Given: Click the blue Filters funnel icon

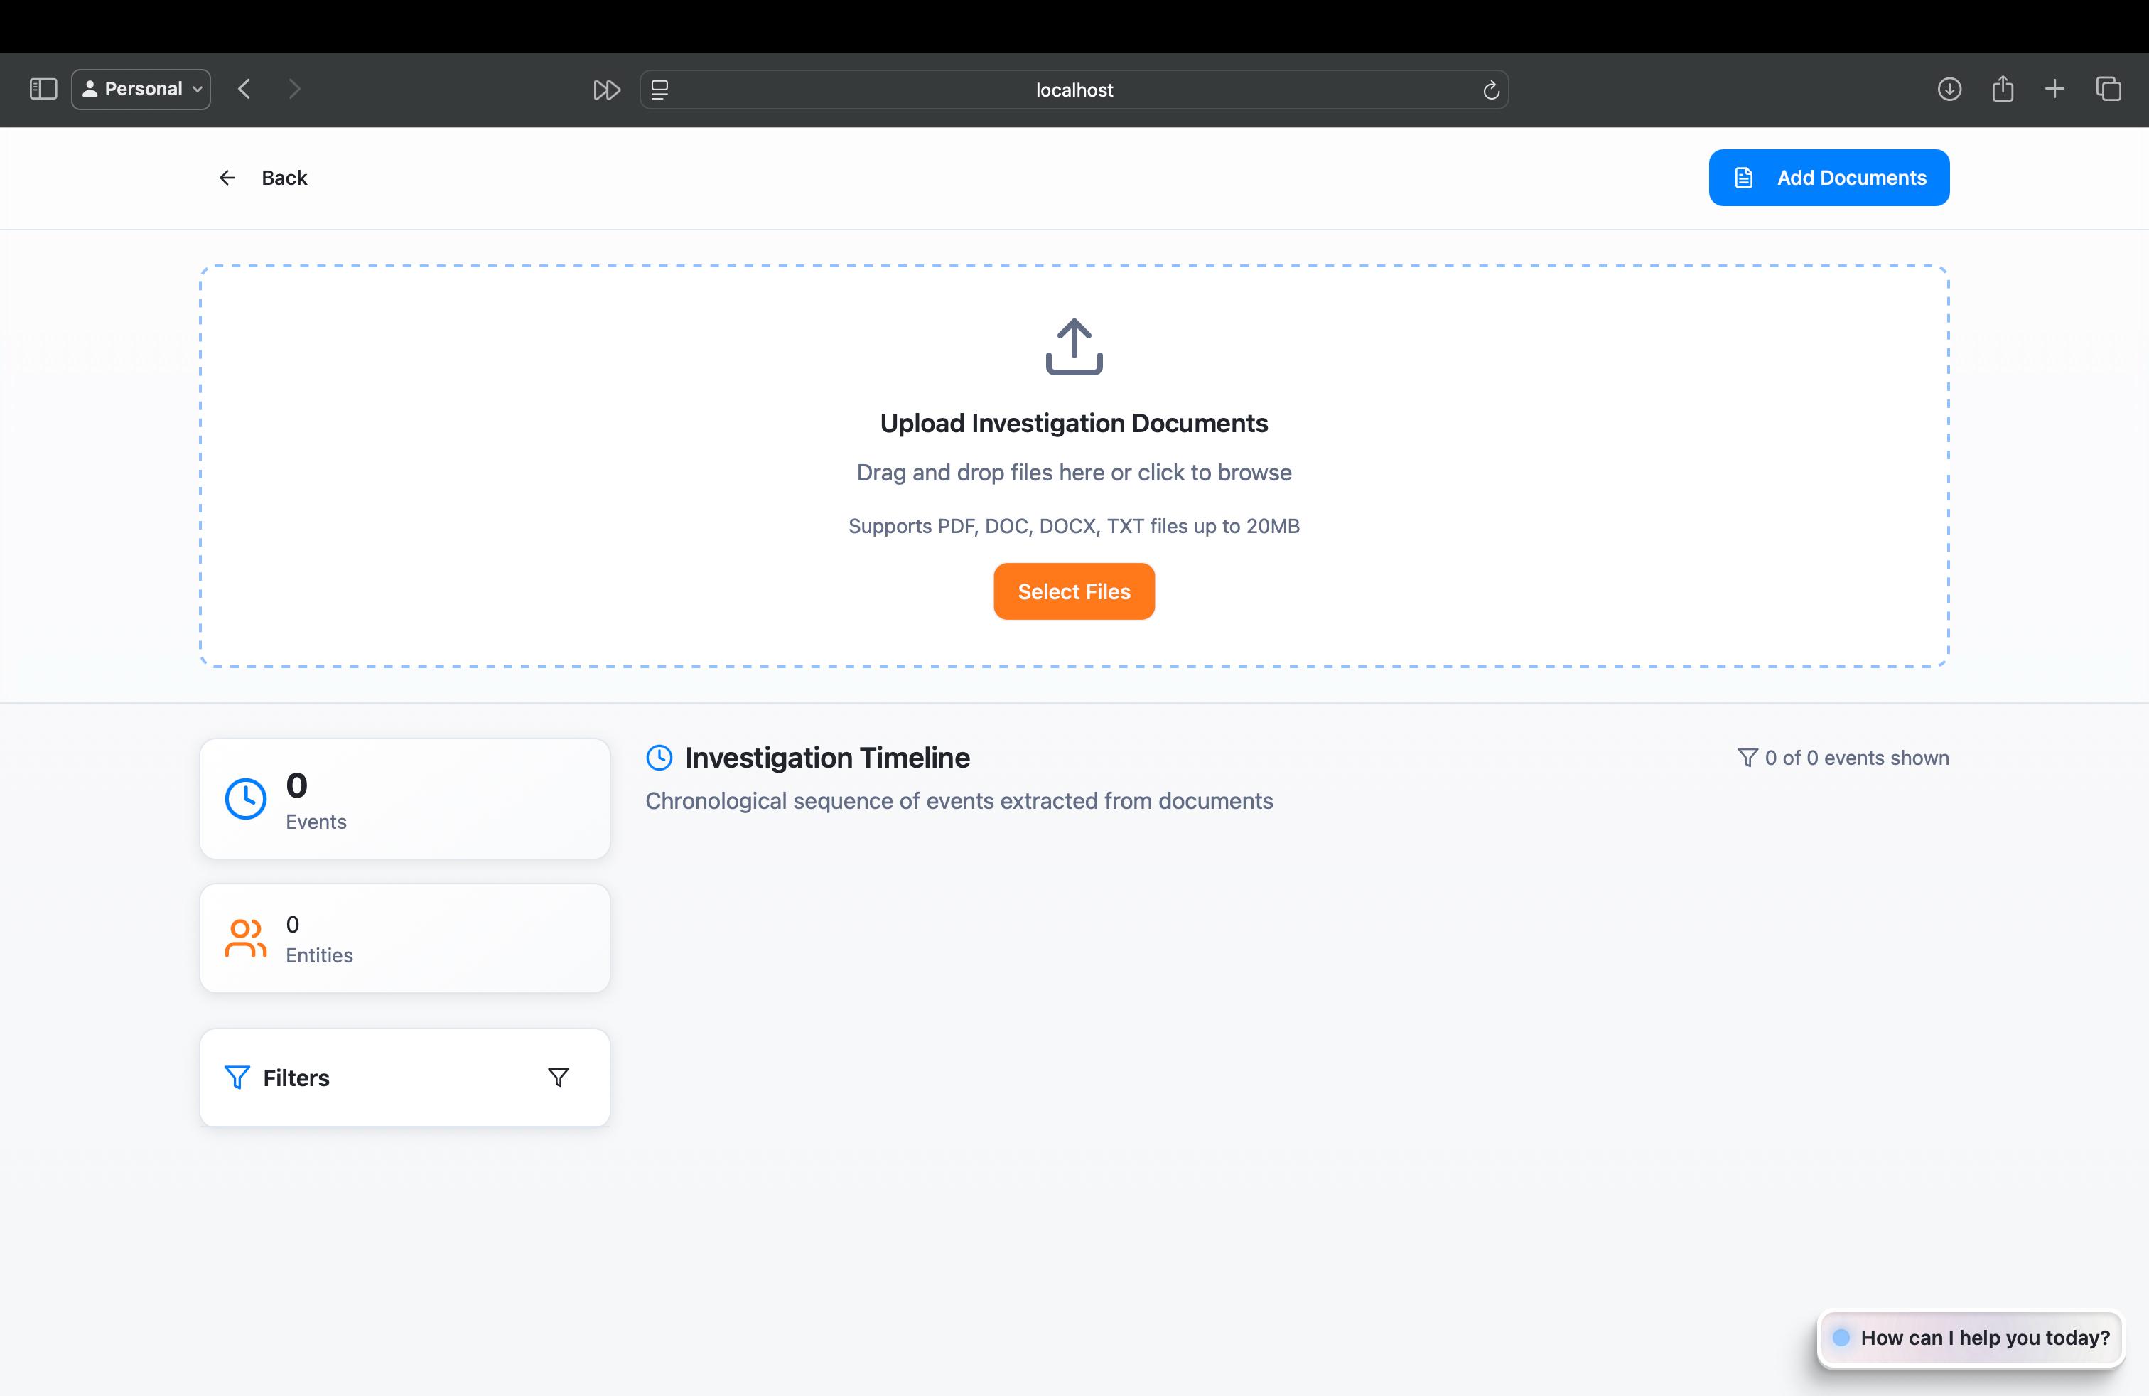Looking at the screenshot, I should [237, 1078].
